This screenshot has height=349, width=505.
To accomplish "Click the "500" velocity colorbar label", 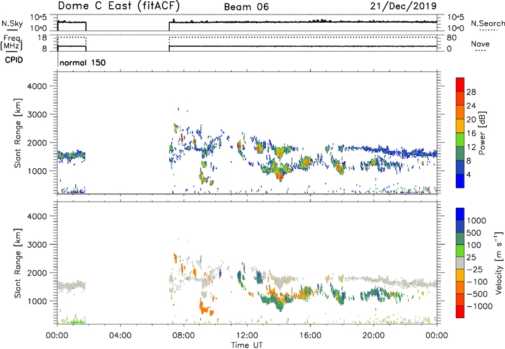I will click(473, 233).
